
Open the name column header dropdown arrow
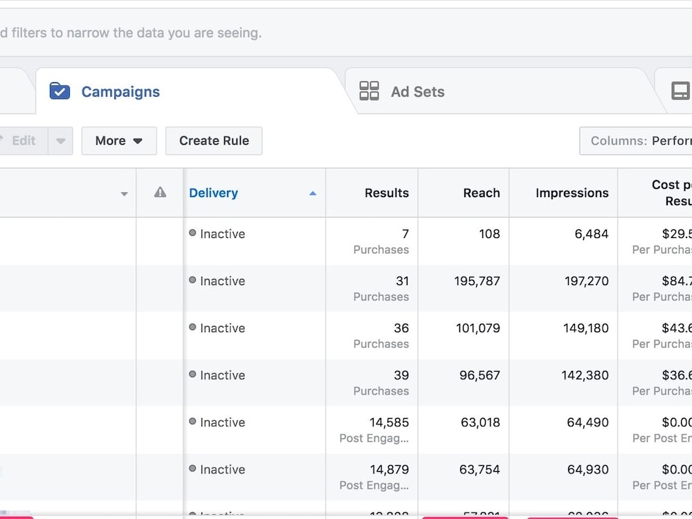tap(125, 194)
